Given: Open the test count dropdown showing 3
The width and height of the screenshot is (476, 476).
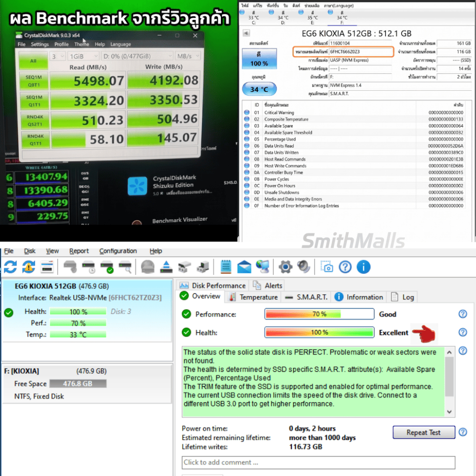Looking at the screenshot, I should point(57,56).
